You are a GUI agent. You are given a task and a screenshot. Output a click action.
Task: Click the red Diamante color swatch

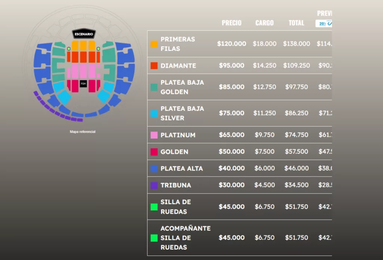(x=154, y=66)
